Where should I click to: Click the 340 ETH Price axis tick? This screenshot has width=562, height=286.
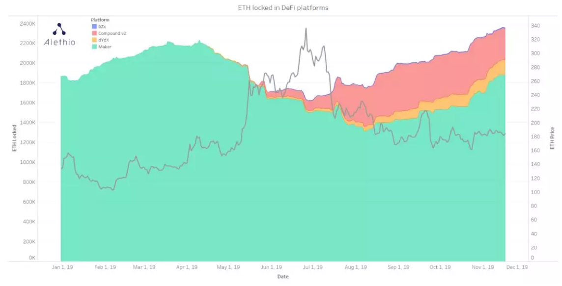point(535,26)
